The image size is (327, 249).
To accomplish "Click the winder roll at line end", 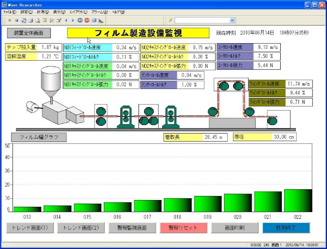I will point(273,121).
